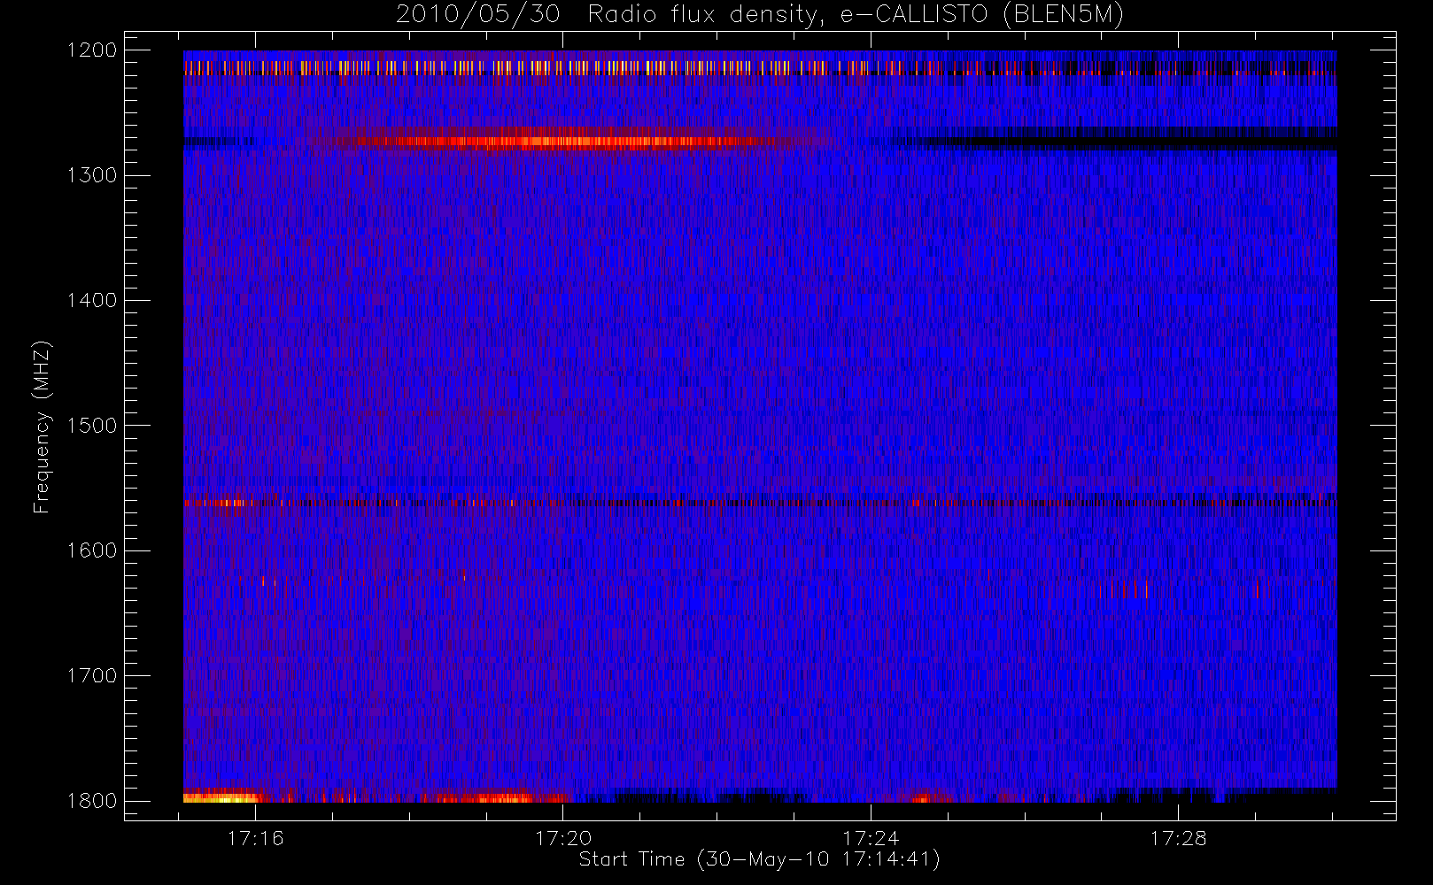Click the 1300 frequency tick label
This screenshot has height=885, width=1433.
(x=92, y=175)
